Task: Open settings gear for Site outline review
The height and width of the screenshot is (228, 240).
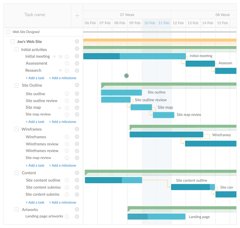Action: (x=77, y=101)
